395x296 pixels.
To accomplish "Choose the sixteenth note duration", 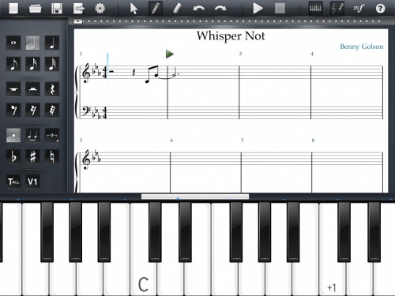I will (32, 64).
